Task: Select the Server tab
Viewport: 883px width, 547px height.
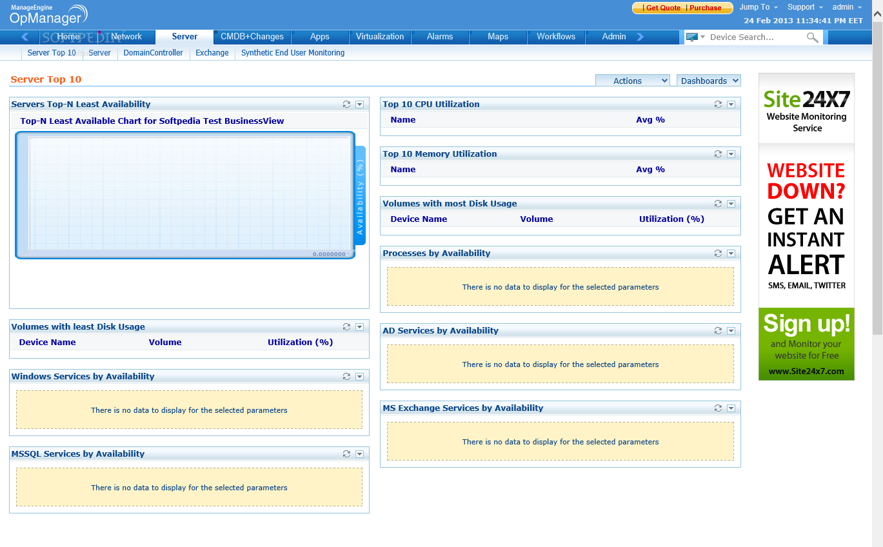Action: [x=185, y=37]
